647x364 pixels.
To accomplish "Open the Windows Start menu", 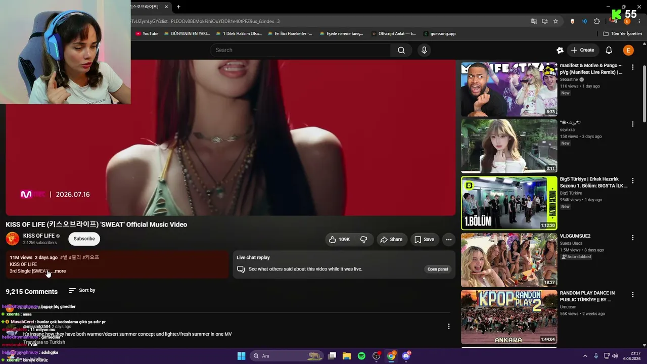I will (x=241, y=356).
